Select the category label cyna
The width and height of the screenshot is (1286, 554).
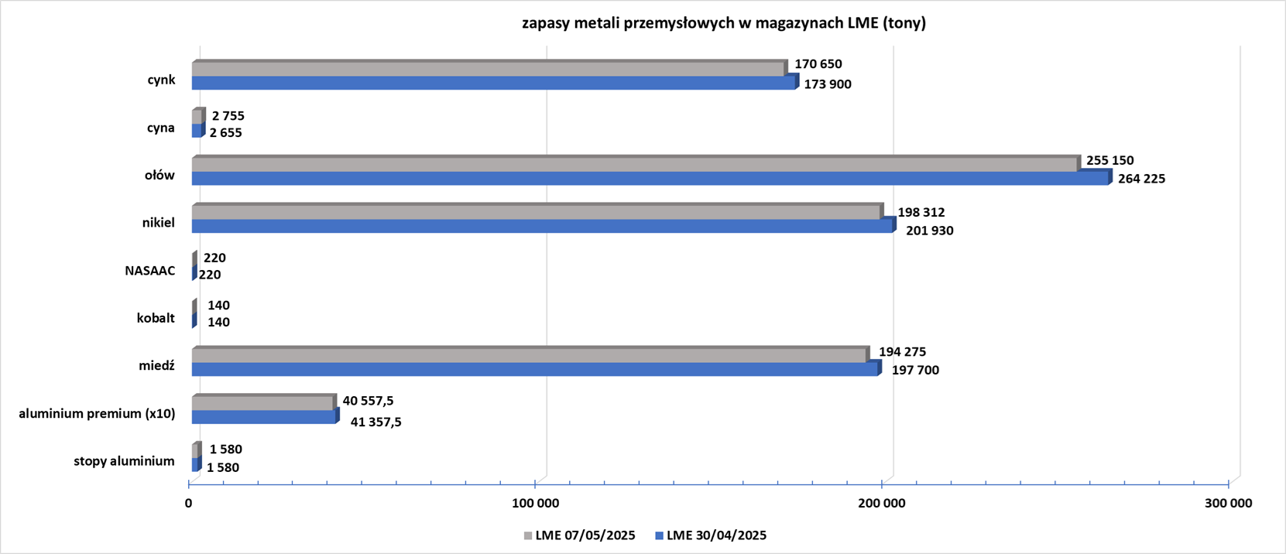[x=161, y=128]
